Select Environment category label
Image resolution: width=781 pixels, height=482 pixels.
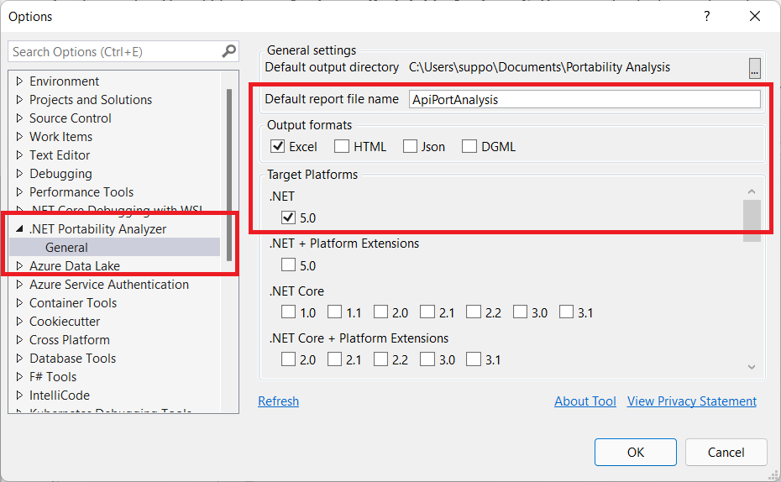pos(65,81)
